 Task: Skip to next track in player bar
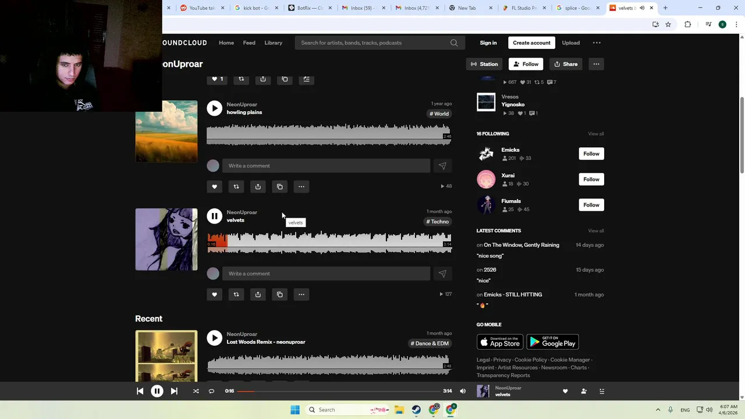(174, 391)
